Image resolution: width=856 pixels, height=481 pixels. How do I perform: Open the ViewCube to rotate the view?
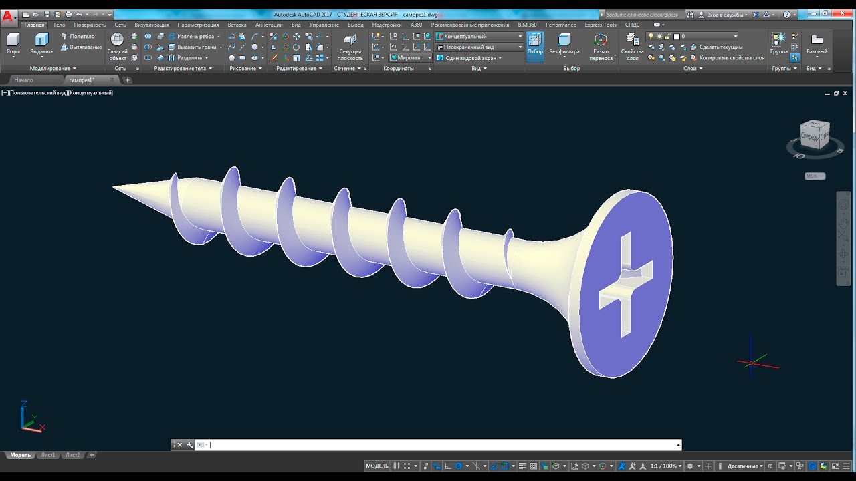(x=815, y=134)
